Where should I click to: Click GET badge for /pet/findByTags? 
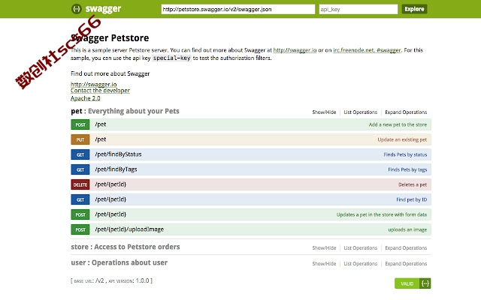80,169
